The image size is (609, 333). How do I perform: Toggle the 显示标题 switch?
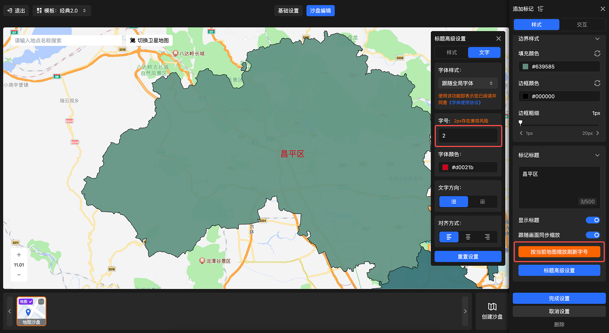tap(593, 220)
